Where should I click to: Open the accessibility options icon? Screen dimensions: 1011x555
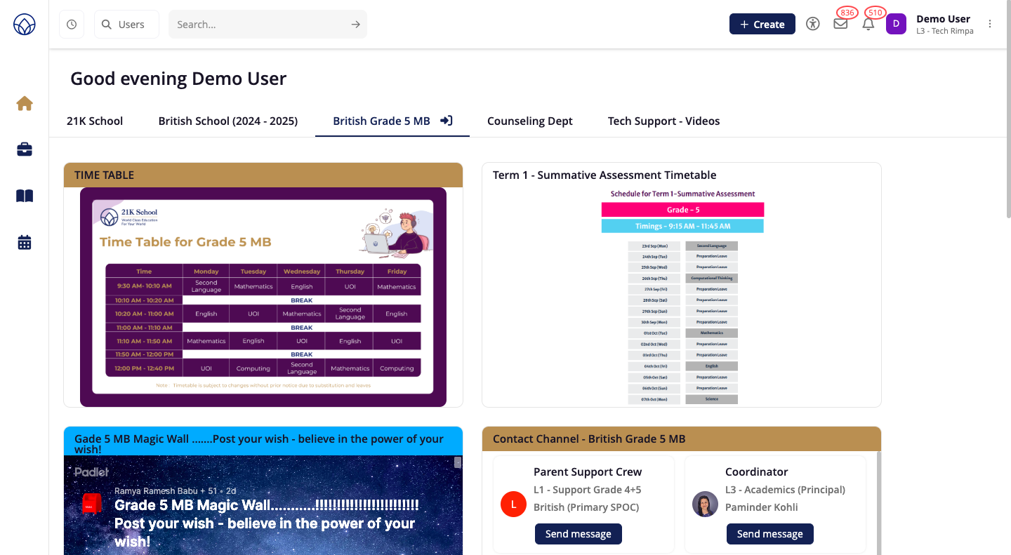click(x=813, y=24)
